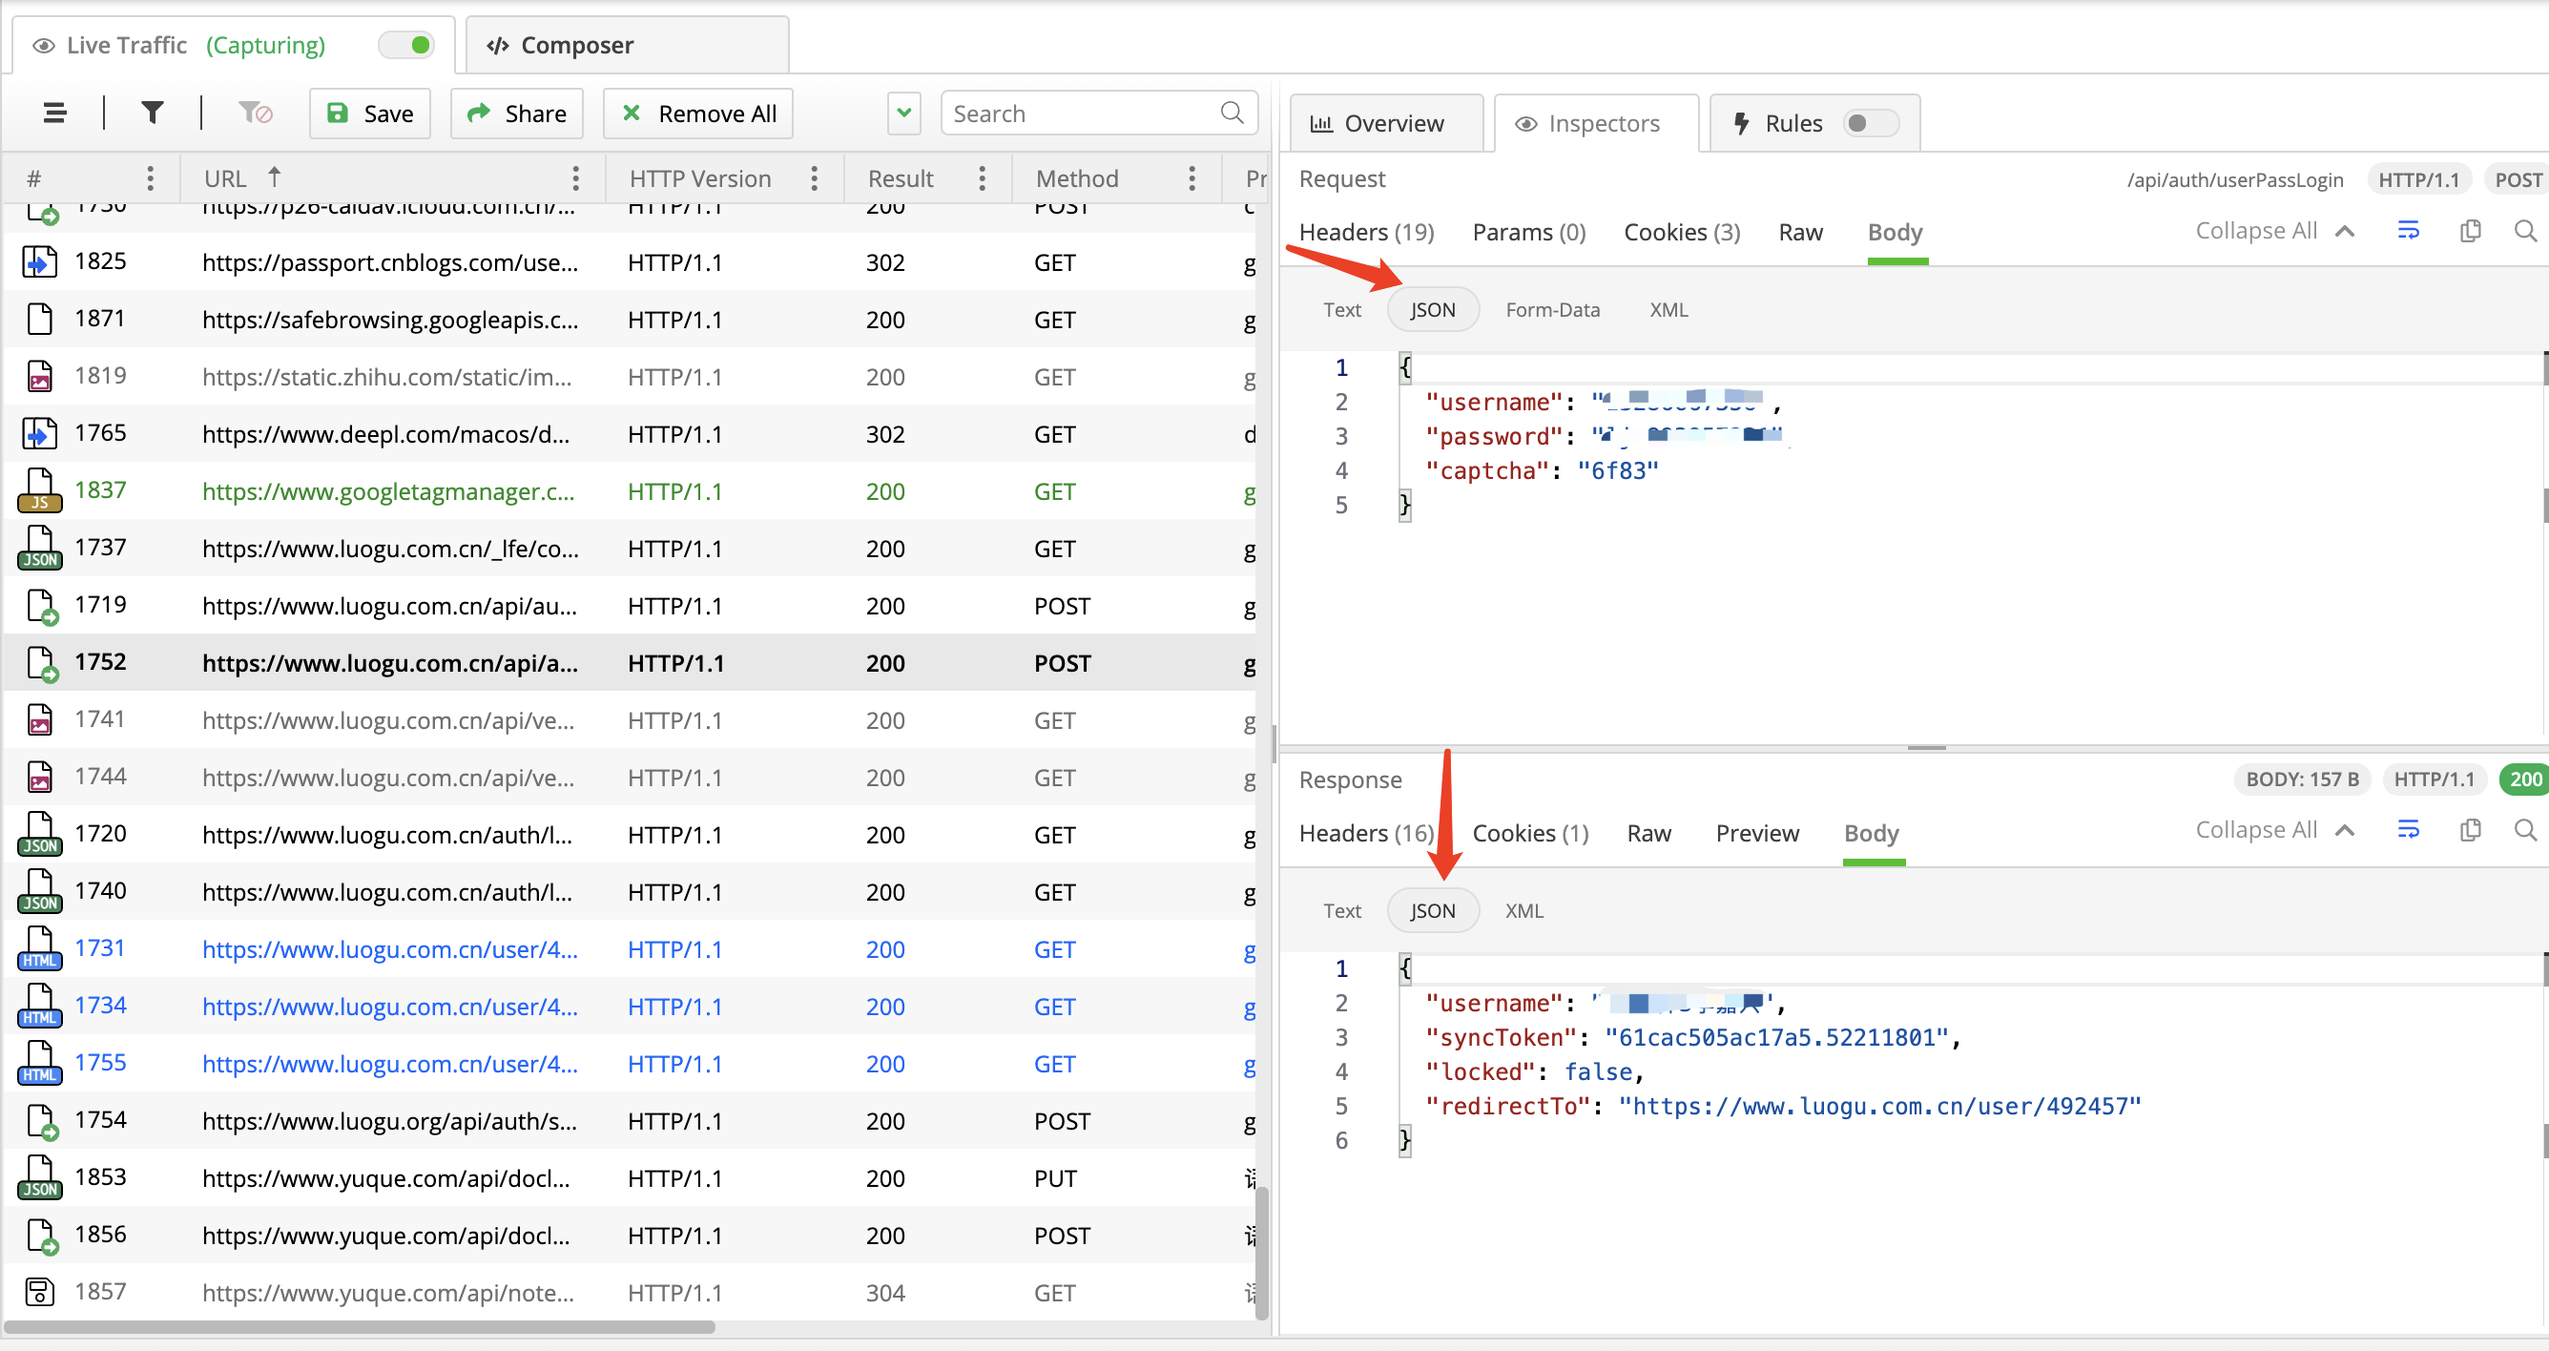Open the URL column options menu
The width and height of the screenshot is (2549, 1351).
click(x=575, y=179)
